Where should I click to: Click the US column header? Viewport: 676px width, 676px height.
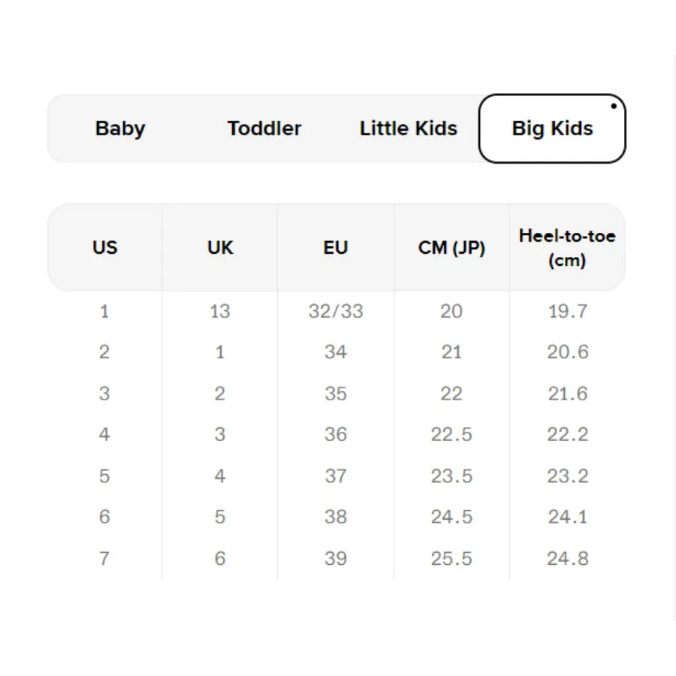[104, 247]
